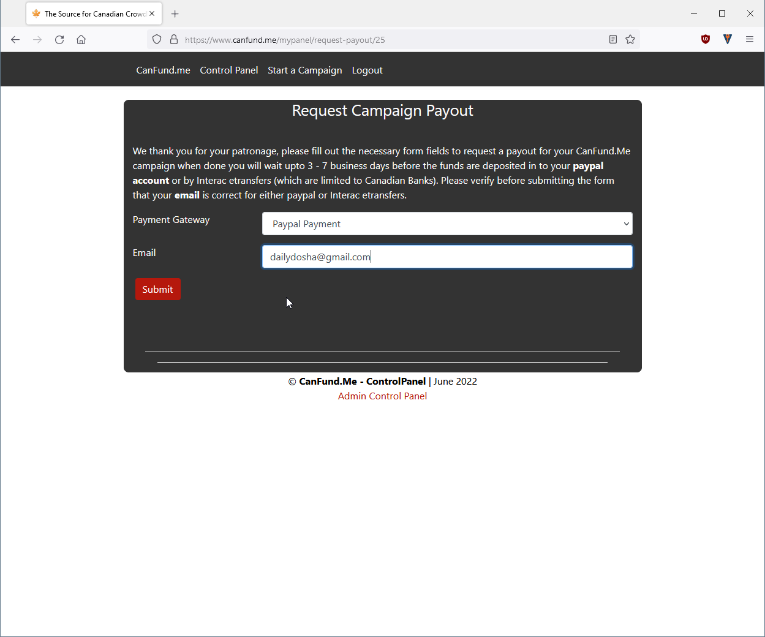The image size is (765, 637).
Task: Open Start a Campaign page
Action: click(x=305, y=70)
